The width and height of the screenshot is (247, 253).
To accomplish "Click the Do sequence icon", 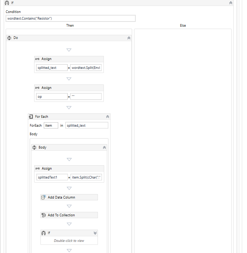I will [9, 38].
